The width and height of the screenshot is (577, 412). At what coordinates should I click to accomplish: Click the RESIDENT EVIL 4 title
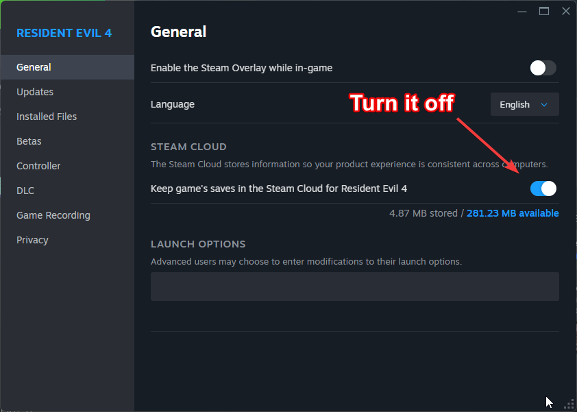(64, 33)
